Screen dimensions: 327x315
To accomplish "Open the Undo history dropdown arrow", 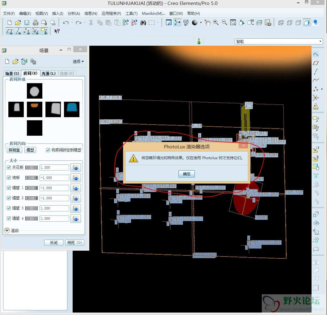I will [x=72, y=23].
